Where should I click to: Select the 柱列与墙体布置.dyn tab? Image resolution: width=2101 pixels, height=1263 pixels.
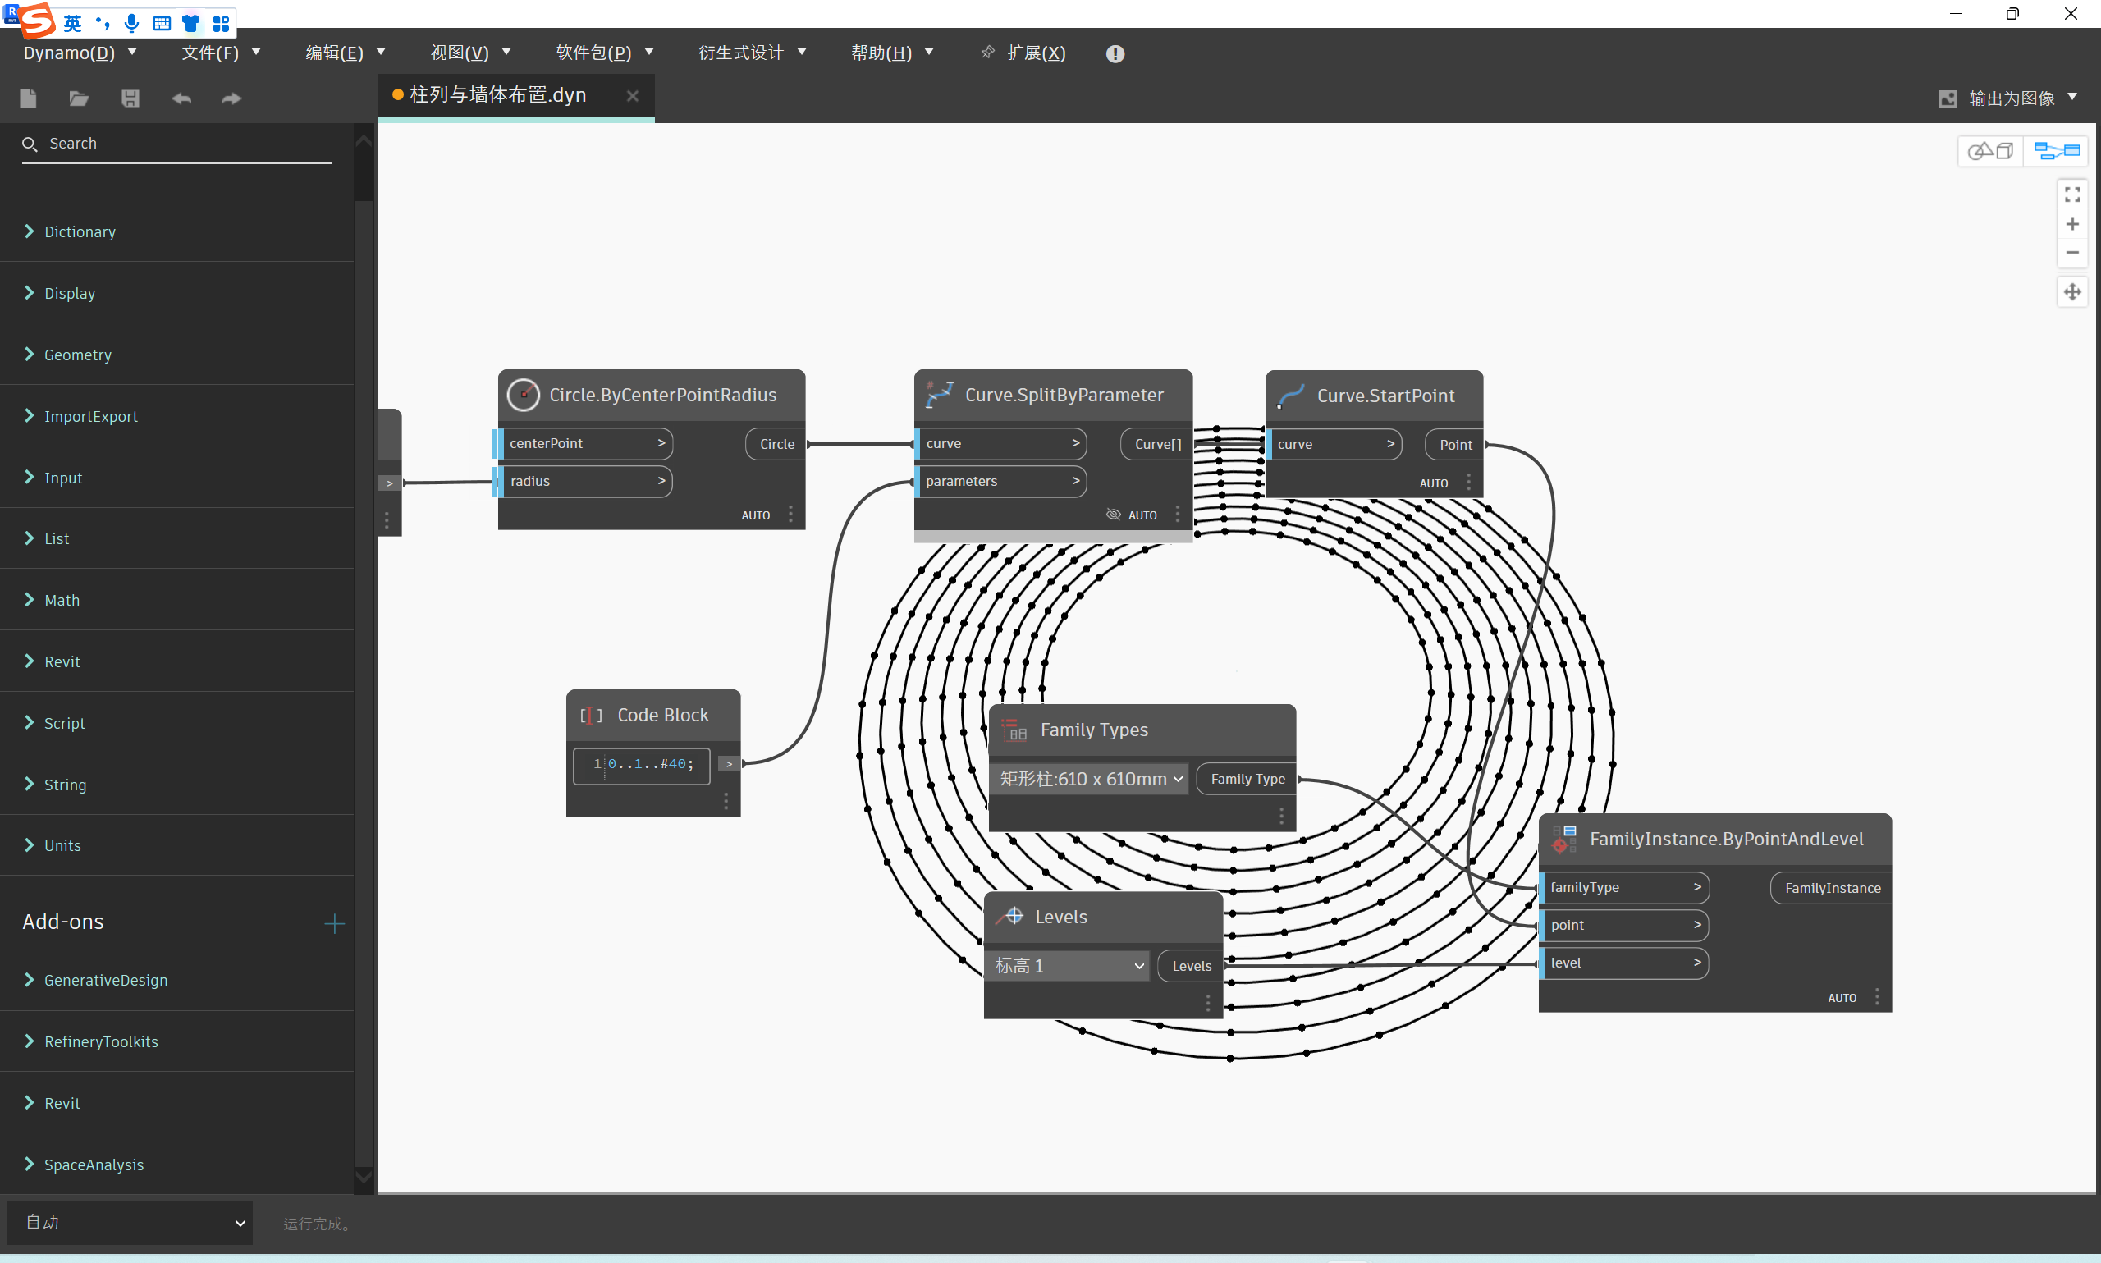pos(515,96)
